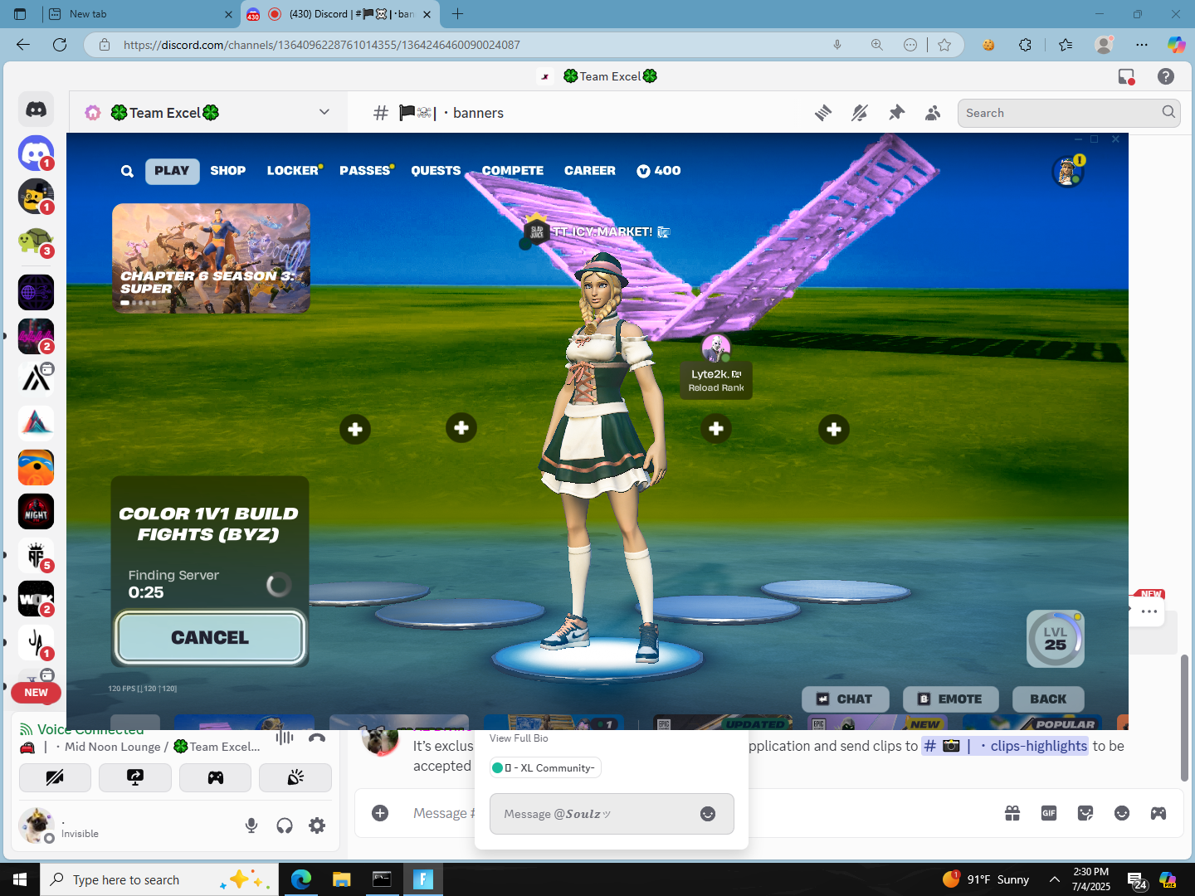The image size is (1195, 896).
Task: Click the View Full Bio link
Action: tap(519, 738)
